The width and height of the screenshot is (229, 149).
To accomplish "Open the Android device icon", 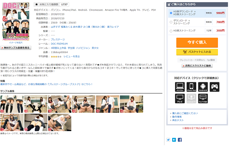I will [x=203, y=87].
